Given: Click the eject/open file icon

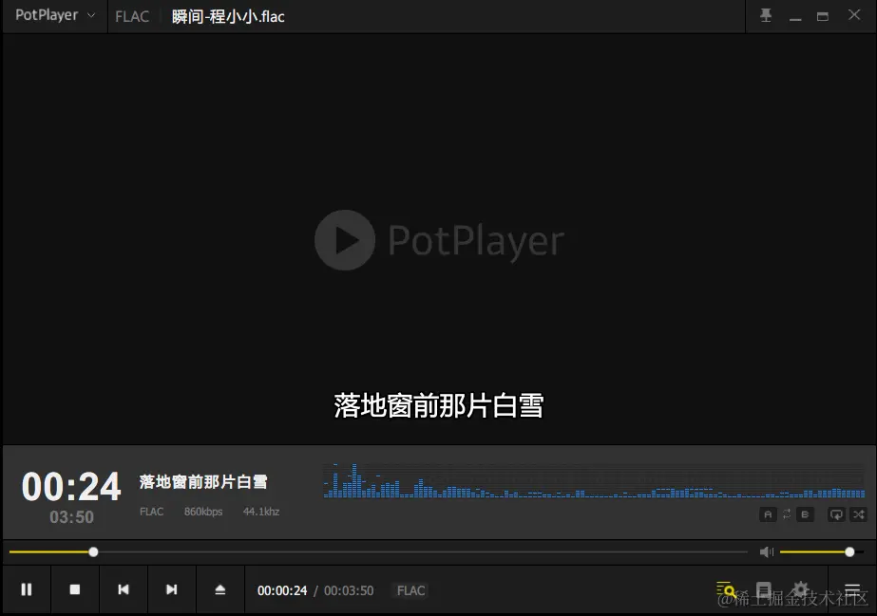Looking at the screenshot, I should [220, 589].
